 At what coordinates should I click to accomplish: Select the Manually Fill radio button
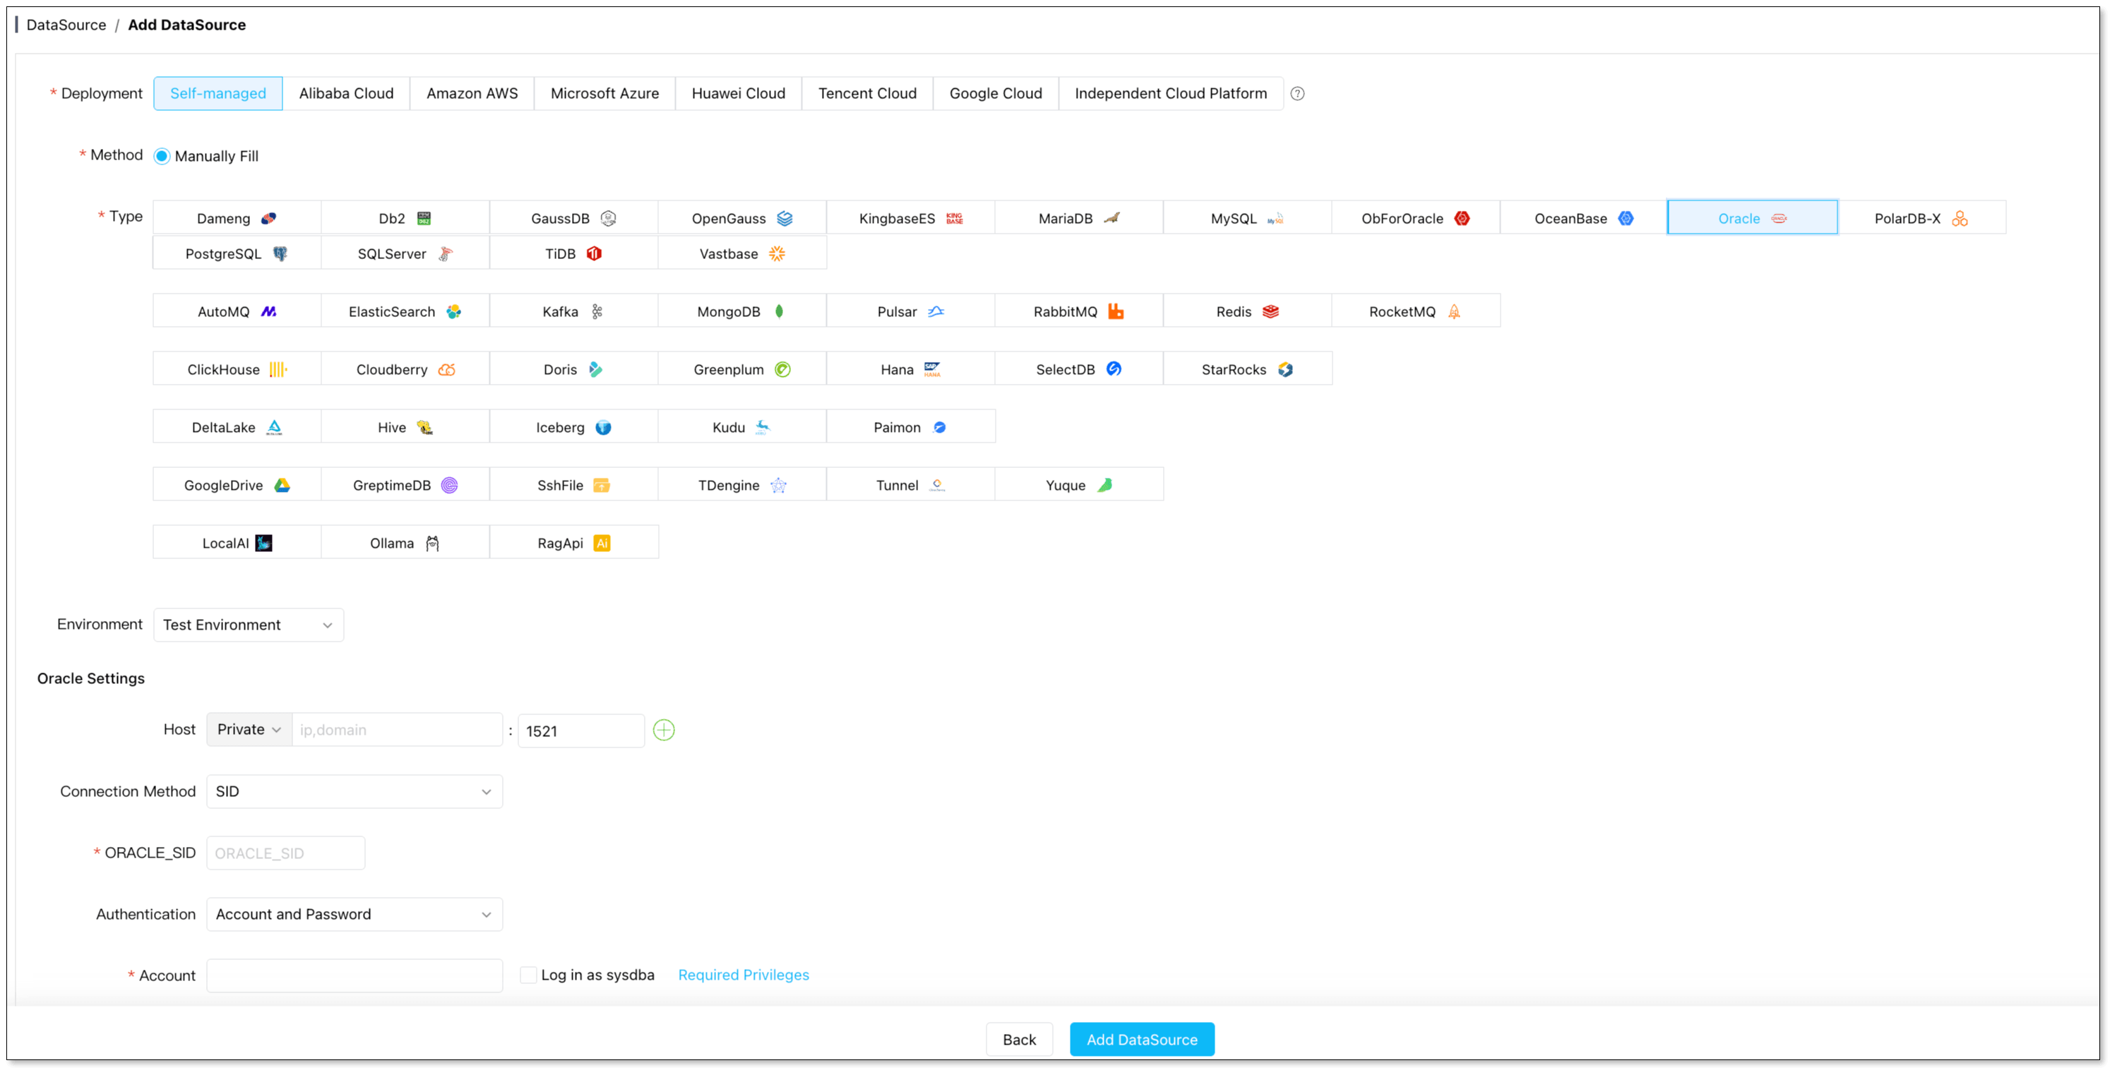click(x=162, y=155)
